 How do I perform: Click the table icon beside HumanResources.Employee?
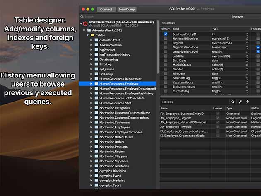tap(96, 84)
